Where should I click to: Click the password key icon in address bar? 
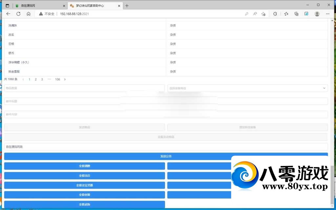click(x=247, y=14)
